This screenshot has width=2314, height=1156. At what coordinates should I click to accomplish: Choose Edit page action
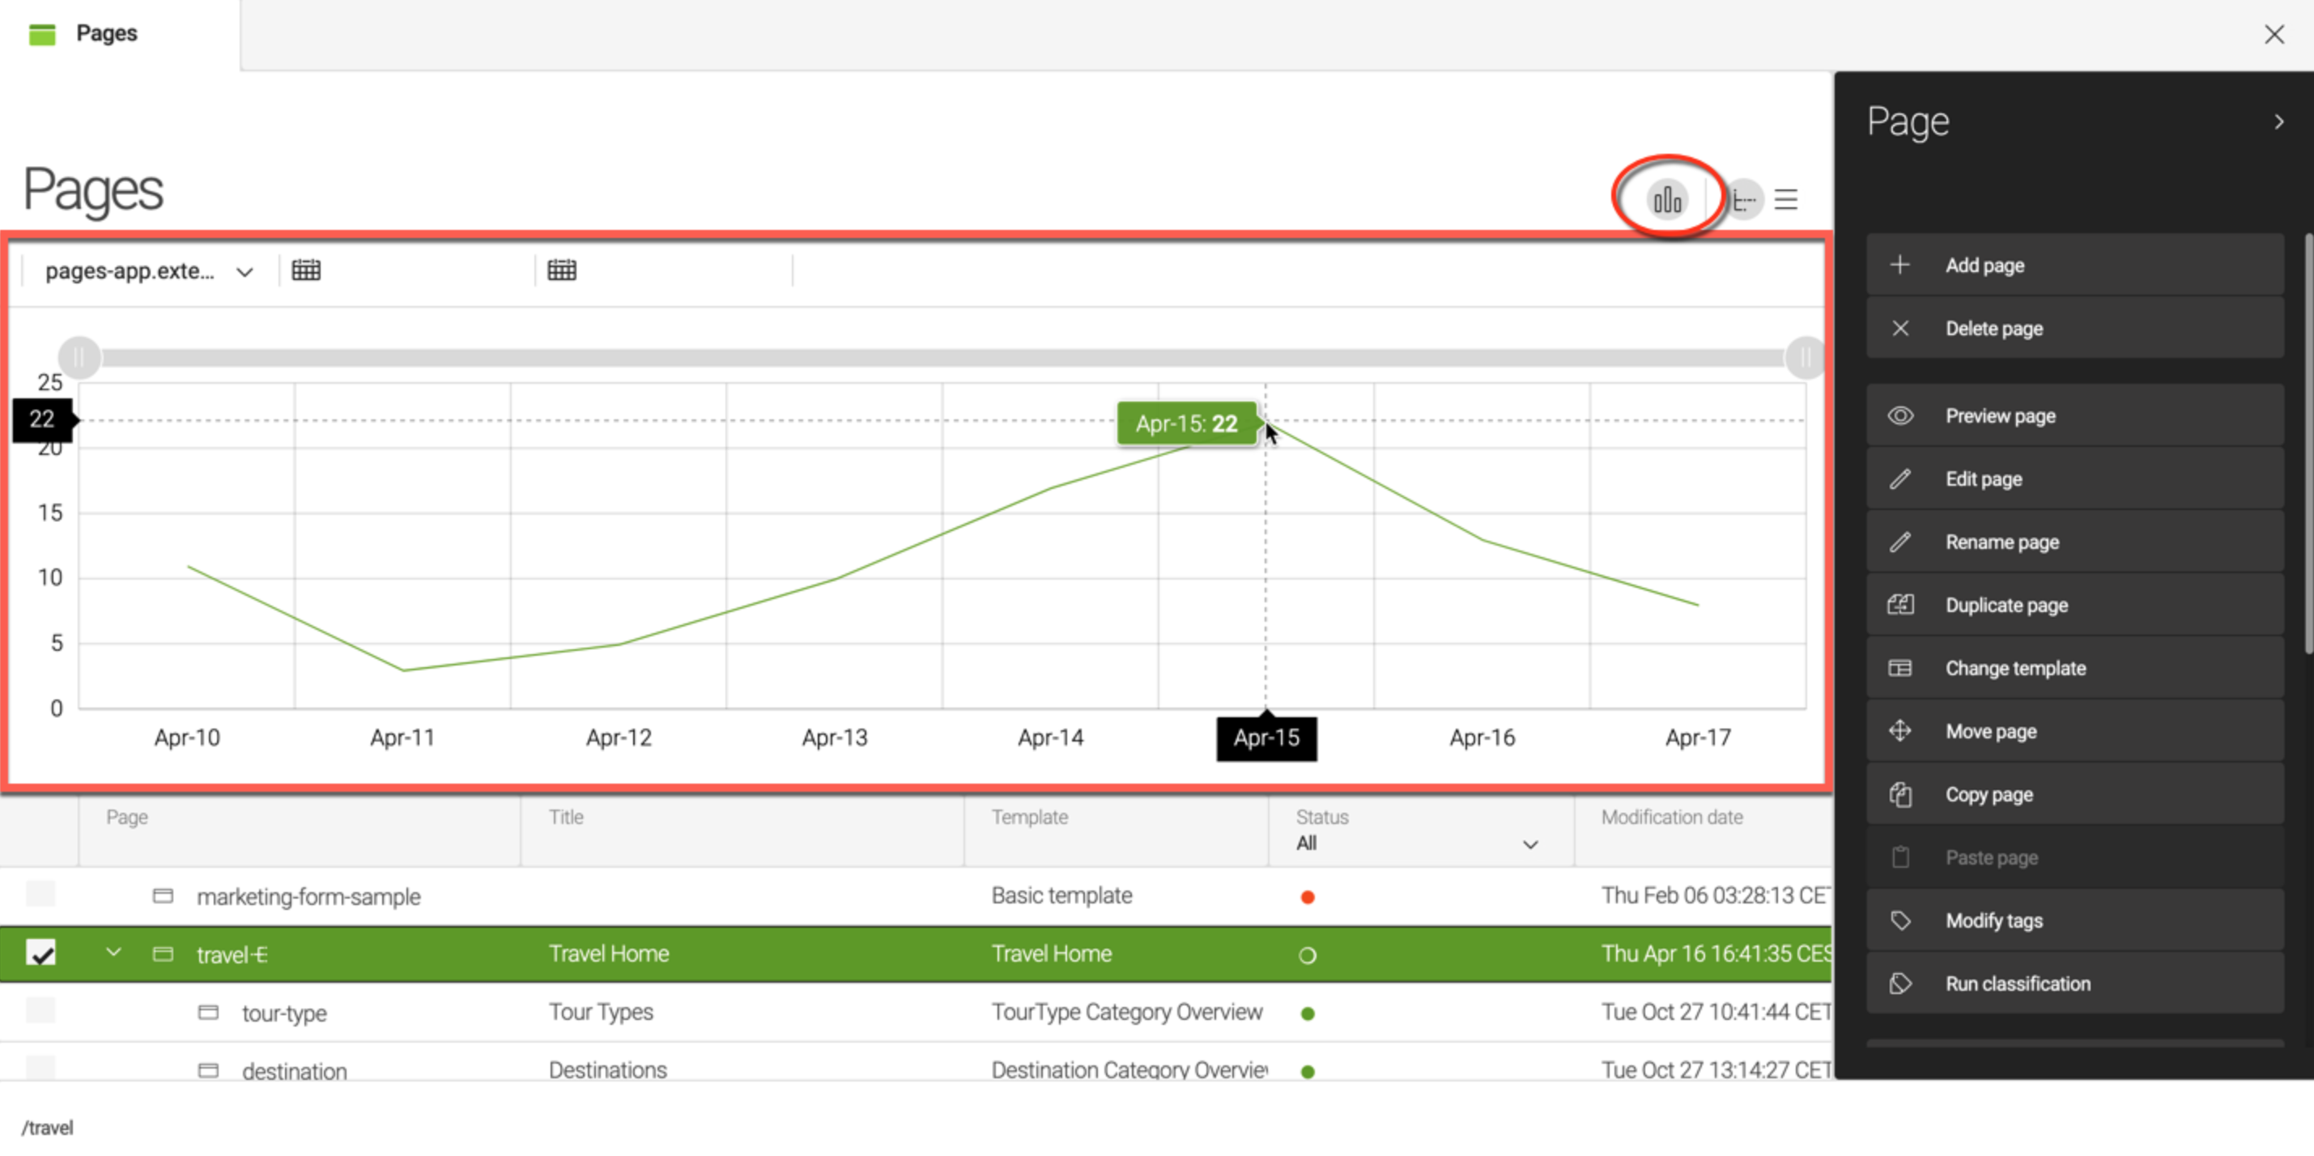coord(2074,478)
